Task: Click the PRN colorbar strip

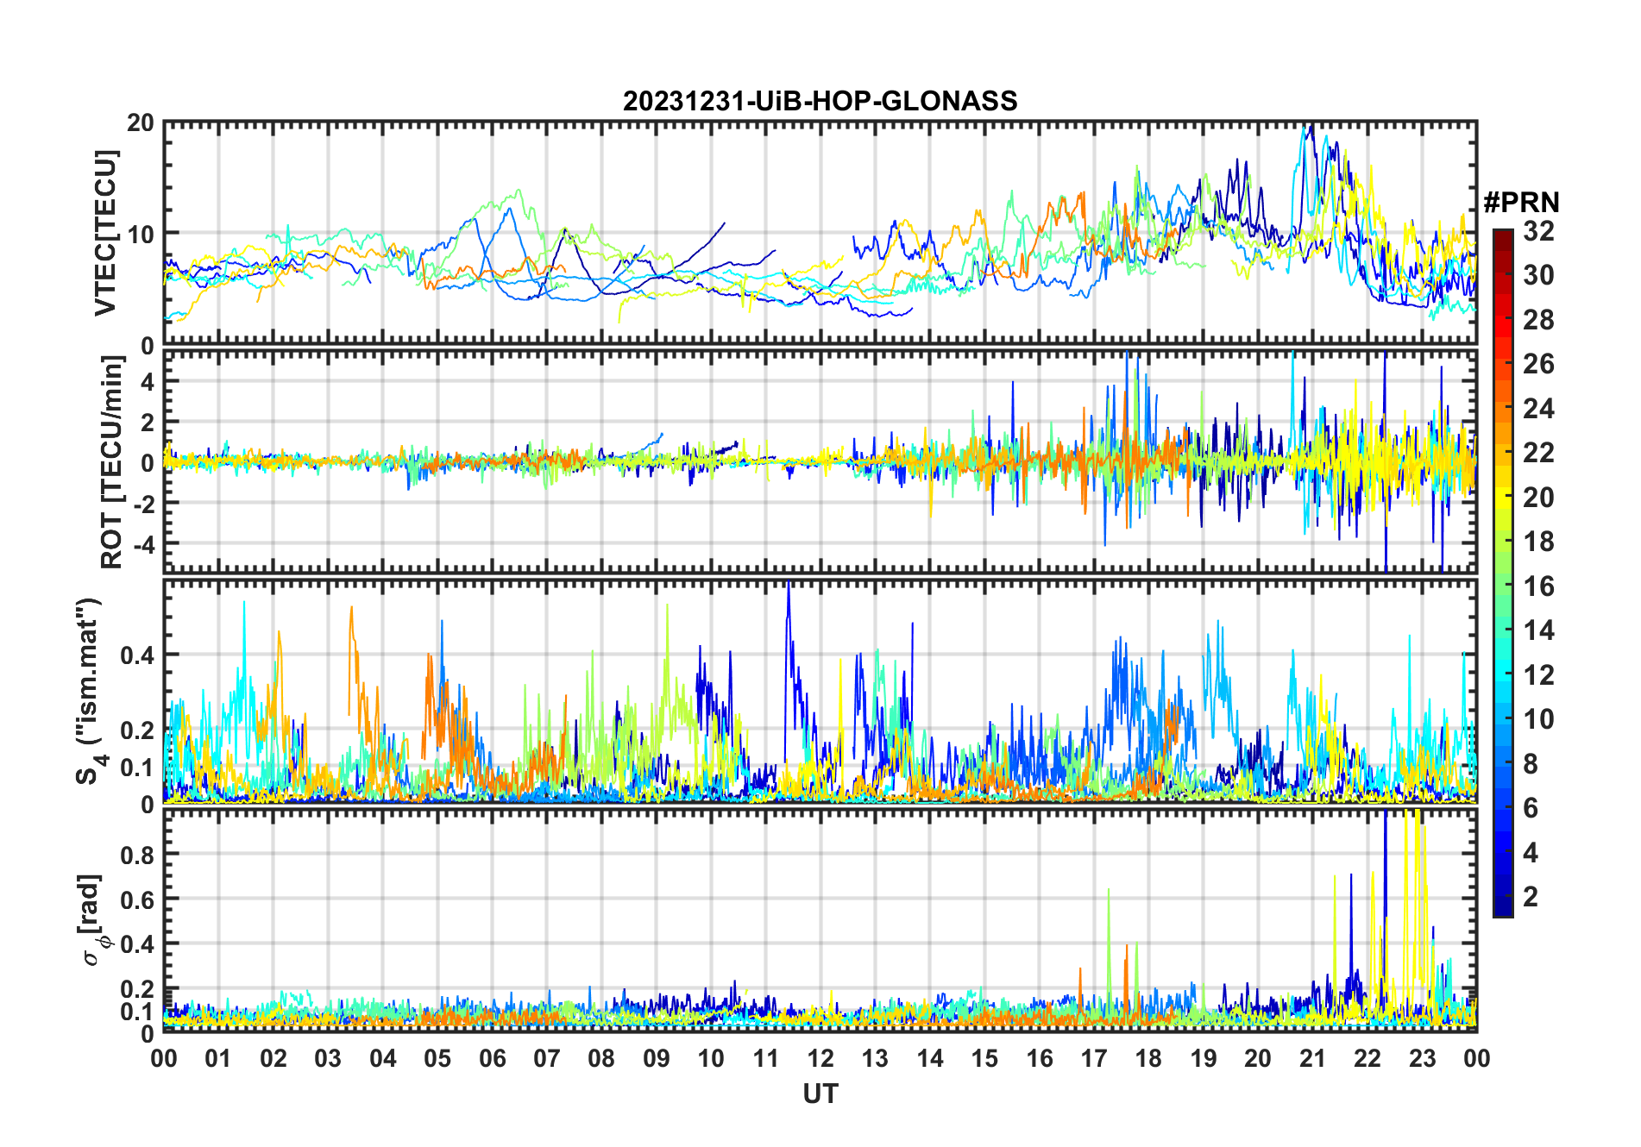Action: coord(1503,573)
